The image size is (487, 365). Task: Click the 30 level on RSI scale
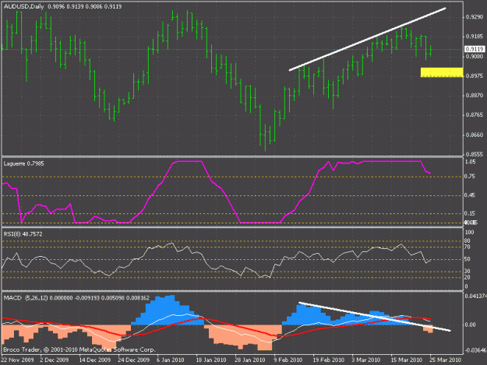click(468, 272)
